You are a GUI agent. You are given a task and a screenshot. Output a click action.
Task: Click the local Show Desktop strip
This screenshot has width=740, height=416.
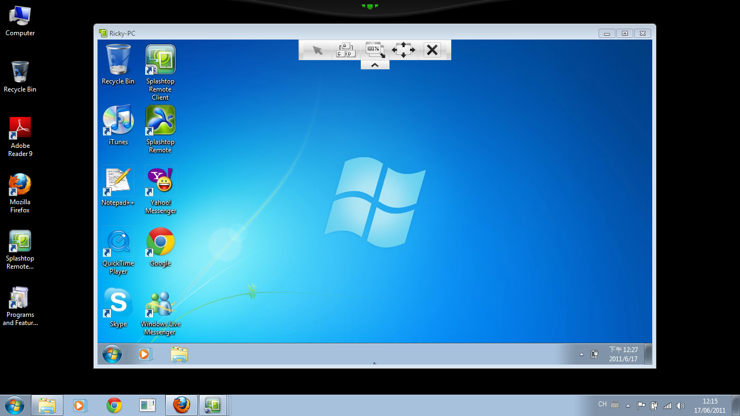pos(736,405)
